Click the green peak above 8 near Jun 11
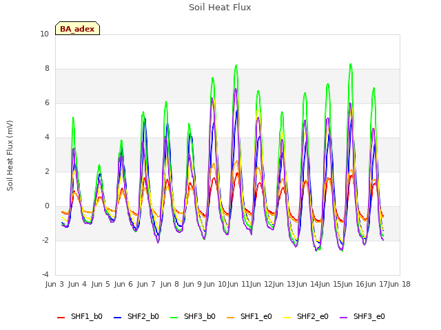Screen dimensions: 441x330 [236, 65]
